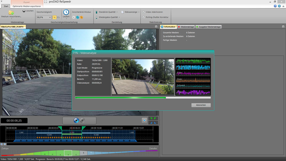Click speed step 1 on Zeitlupe-Zeitraffer scale

click(83, 153)
